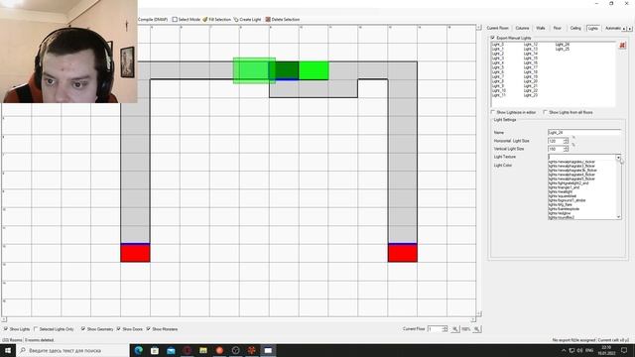Click the red delete-light icon beside list
Image resolution: width=635 pixels, height=357 pixels.
pos(622,46)
